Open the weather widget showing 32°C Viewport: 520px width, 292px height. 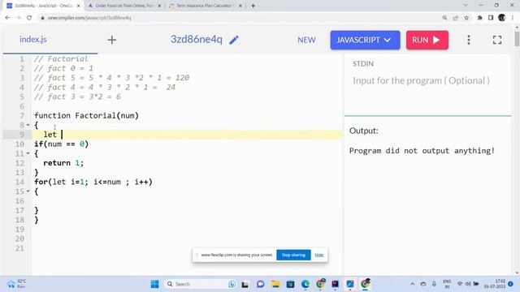click(16, 284)
